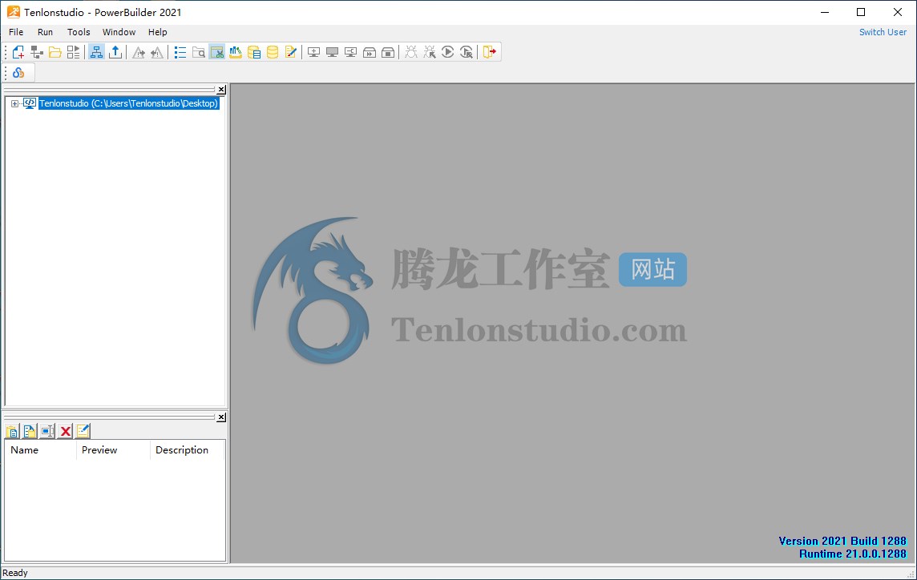Maximize the PowerBuilder window
Image resolution: width=917 pixels, height=580 pixels.
tap(861, 12)
